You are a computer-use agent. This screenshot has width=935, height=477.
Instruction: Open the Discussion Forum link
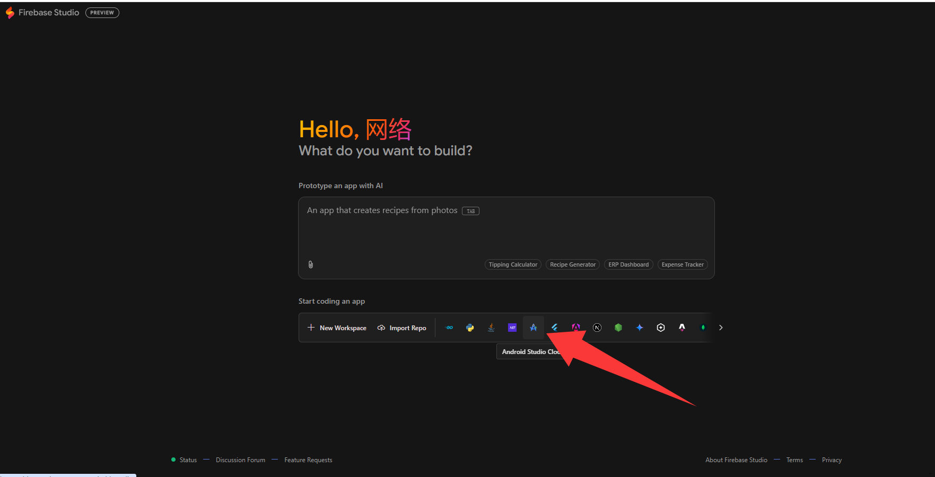[x=240, y=460]
